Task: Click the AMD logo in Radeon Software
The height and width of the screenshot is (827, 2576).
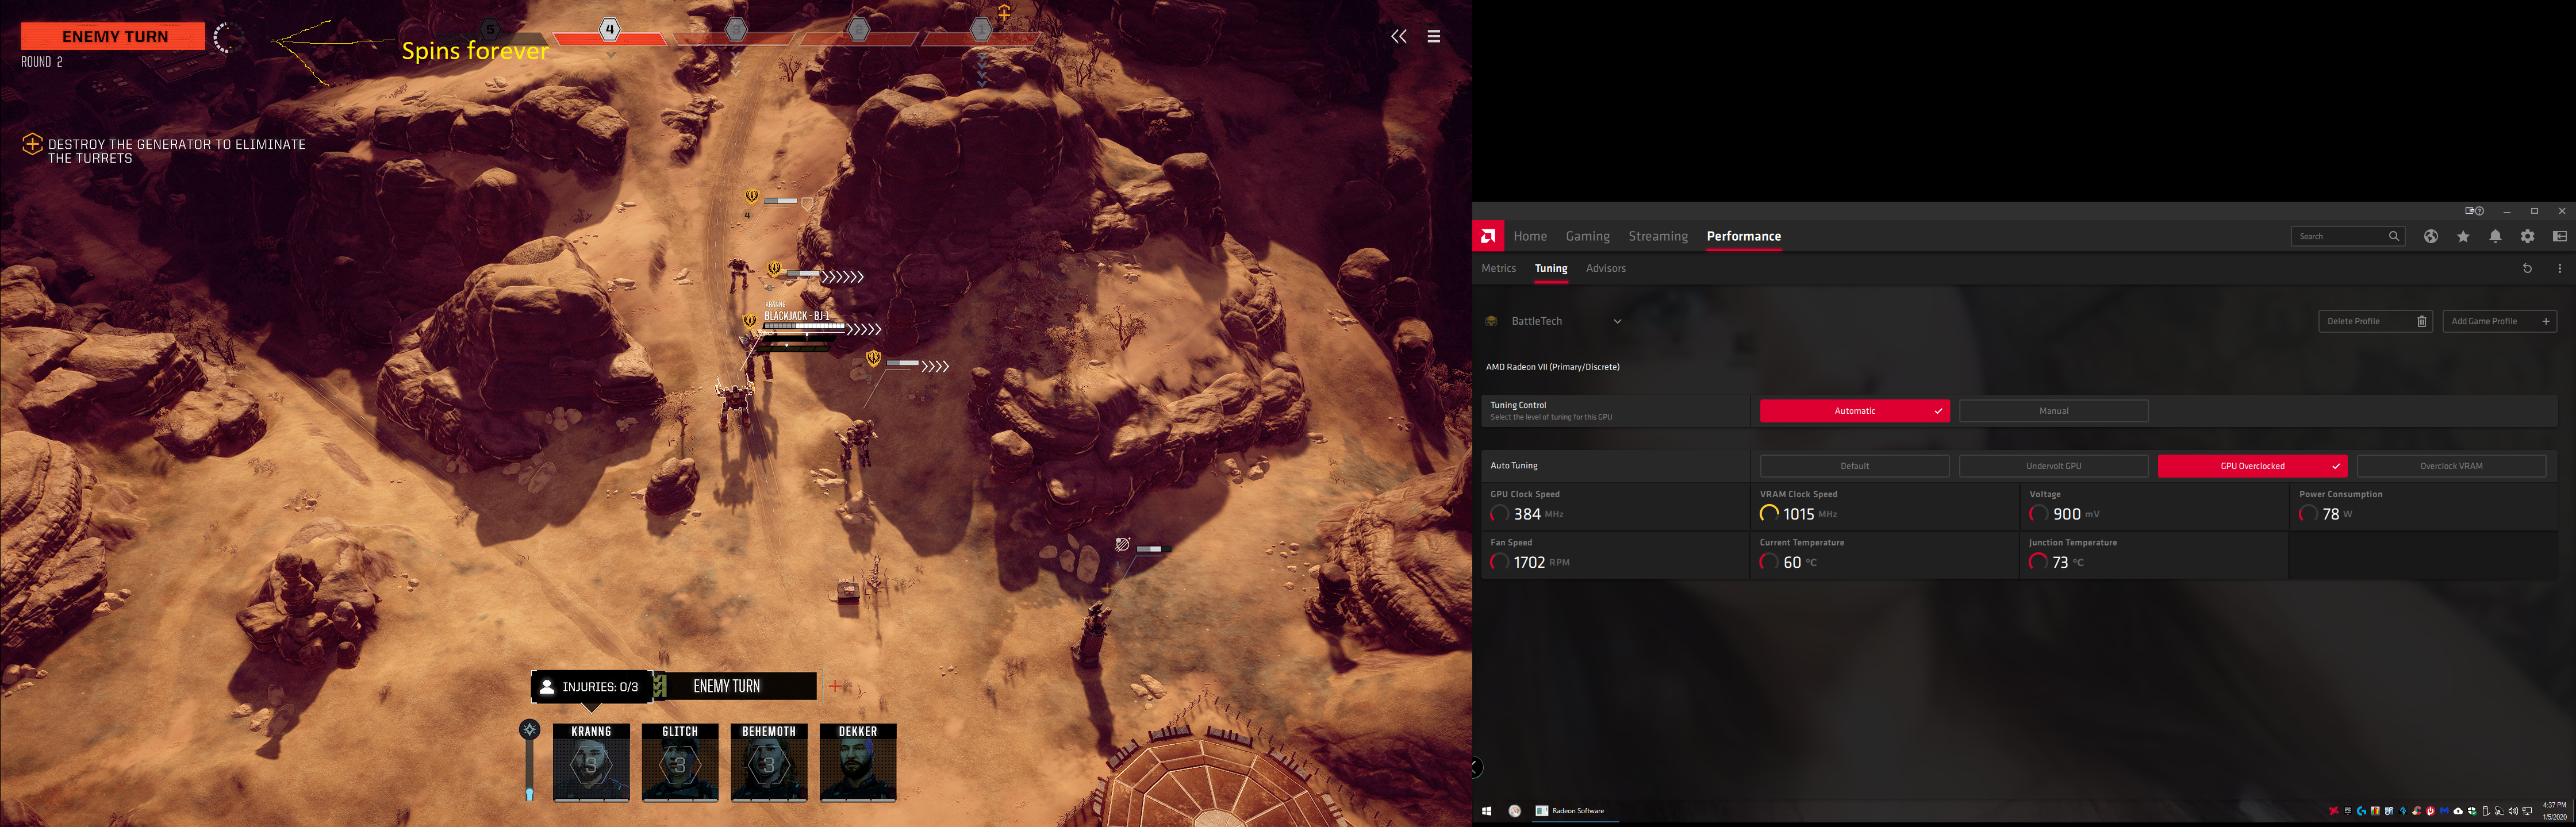Action: pos(1488,236)
